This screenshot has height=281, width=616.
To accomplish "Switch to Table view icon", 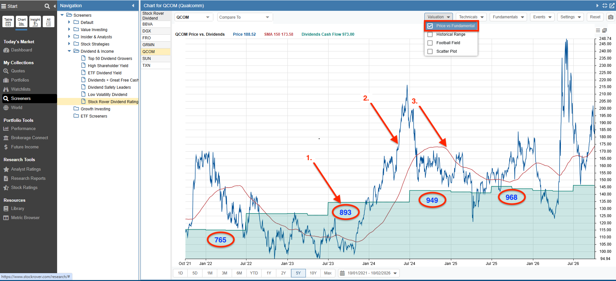I will pyautogui.click(x=8, y=22).
